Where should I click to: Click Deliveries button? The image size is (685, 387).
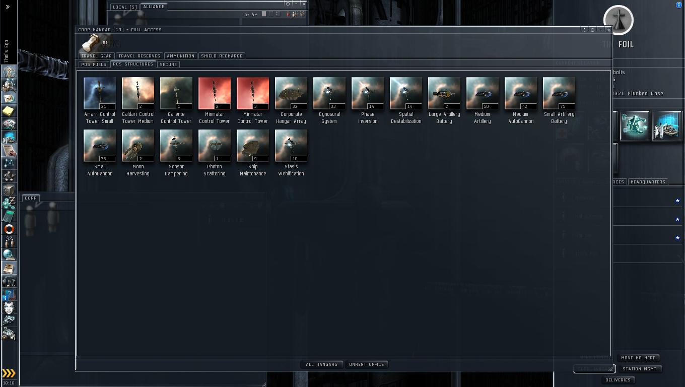coord(618,380)
